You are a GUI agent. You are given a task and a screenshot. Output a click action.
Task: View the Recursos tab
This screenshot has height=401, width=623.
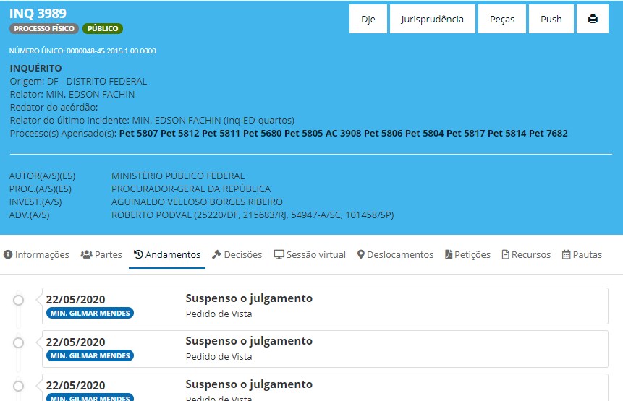click(526, 255)
